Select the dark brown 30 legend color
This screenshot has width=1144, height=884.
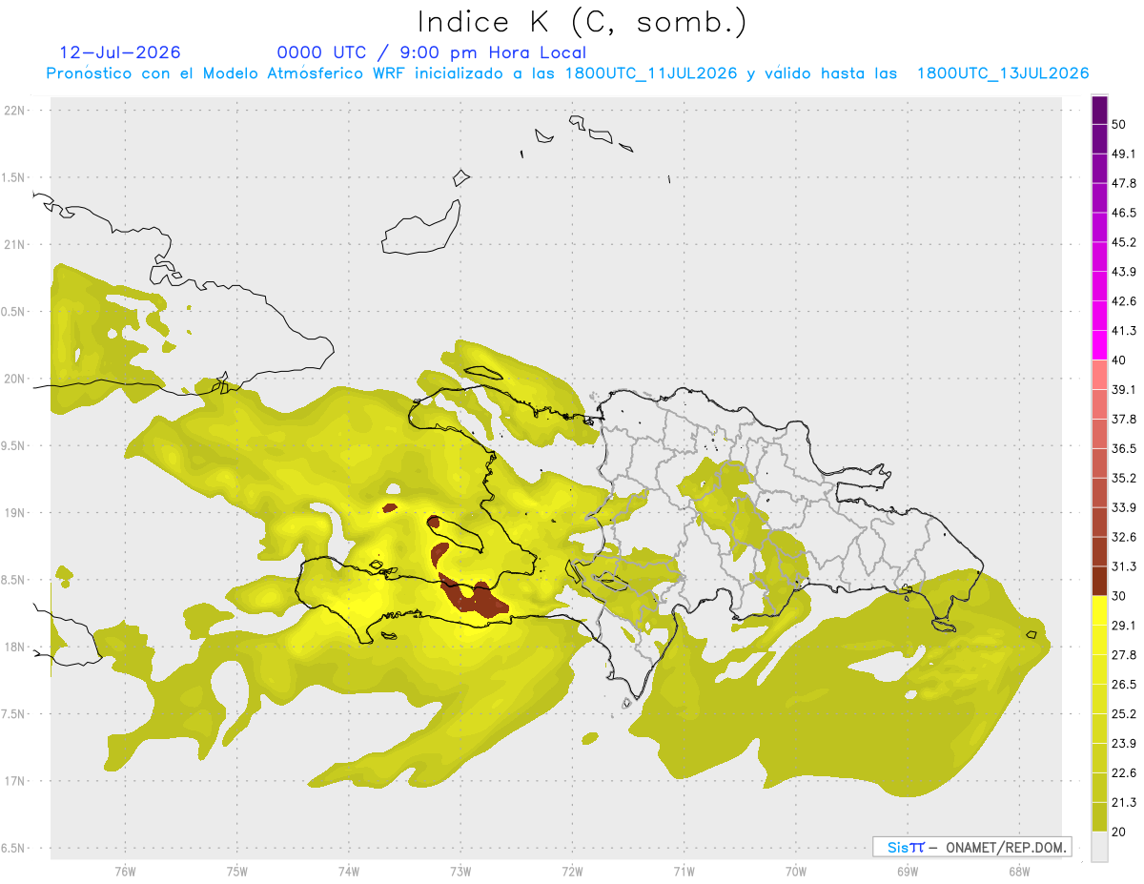pyautogui.click(x=1099, y=581)
